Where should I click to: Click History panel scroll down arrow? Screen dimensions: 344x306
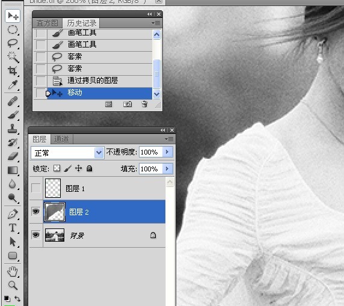click(x=156, y=94)
